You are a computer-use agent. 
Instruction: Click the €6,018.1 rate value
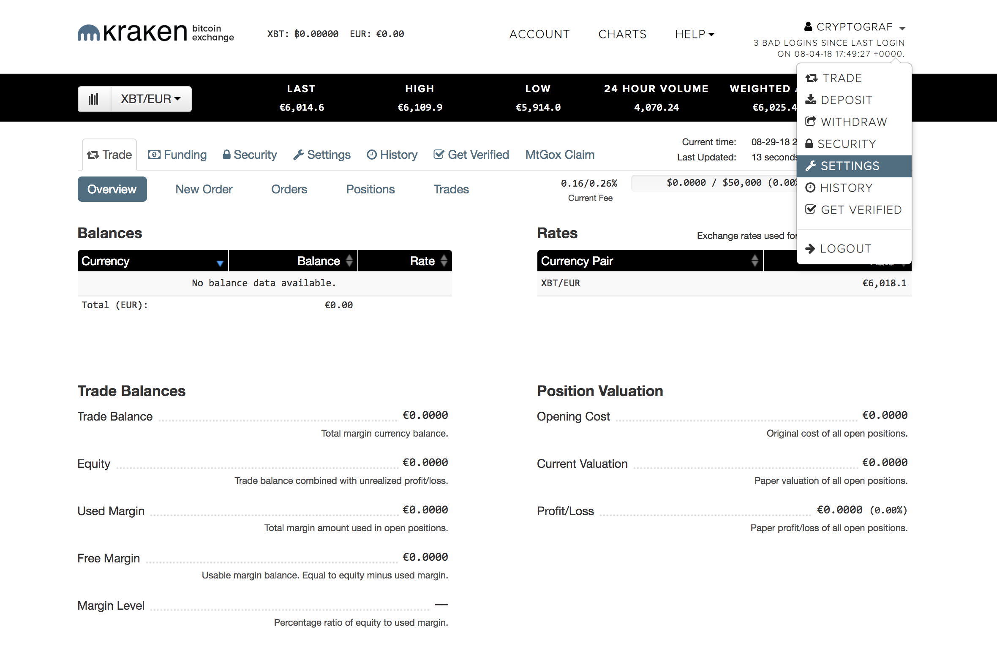[884, 283]
